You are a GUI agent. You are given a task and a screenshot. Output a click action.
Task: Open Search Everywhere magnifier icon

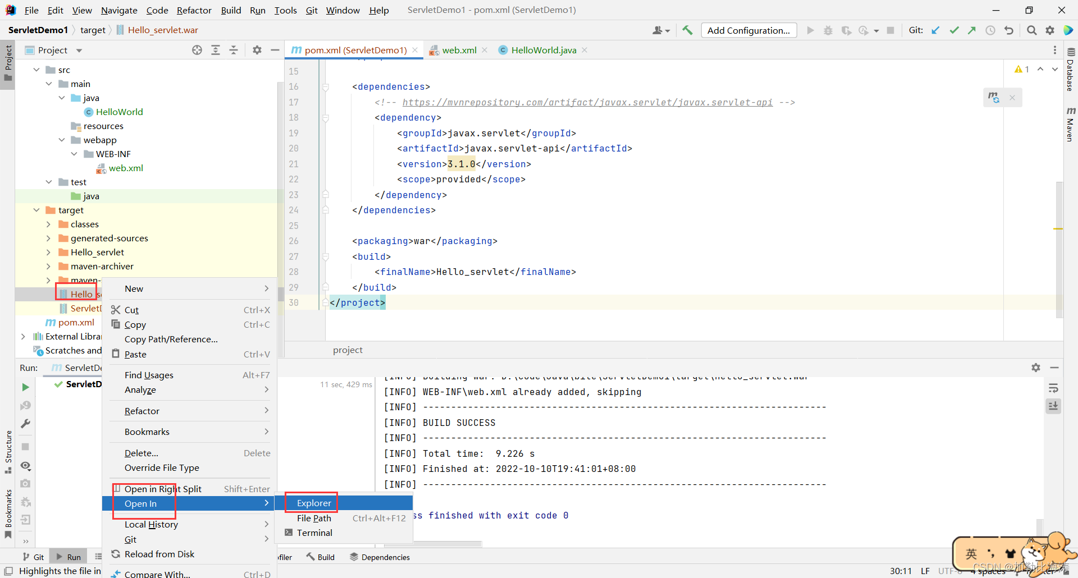[x=1031, y=30]
